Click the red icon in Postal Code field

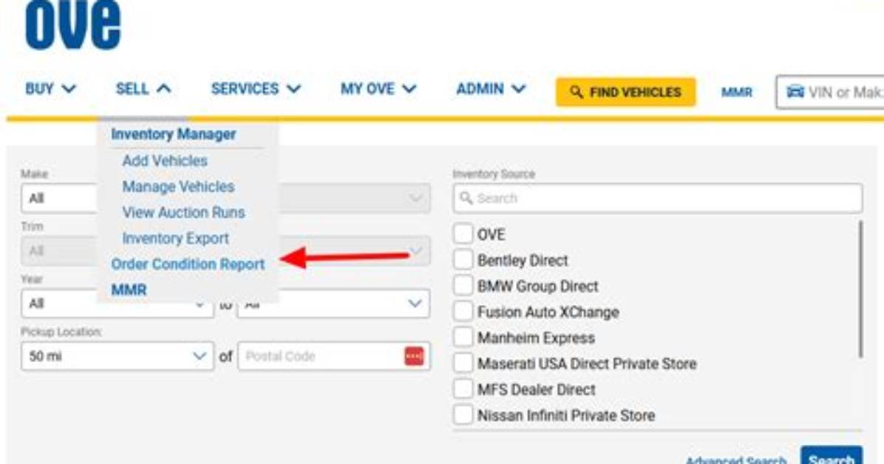(414, 356)
